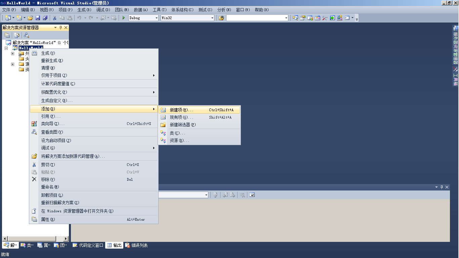The height and width of the screenshot is (258, 459).
Task: Click Clear All icon in Output panel
Action: pyautogui.click(x=242, y=195)
